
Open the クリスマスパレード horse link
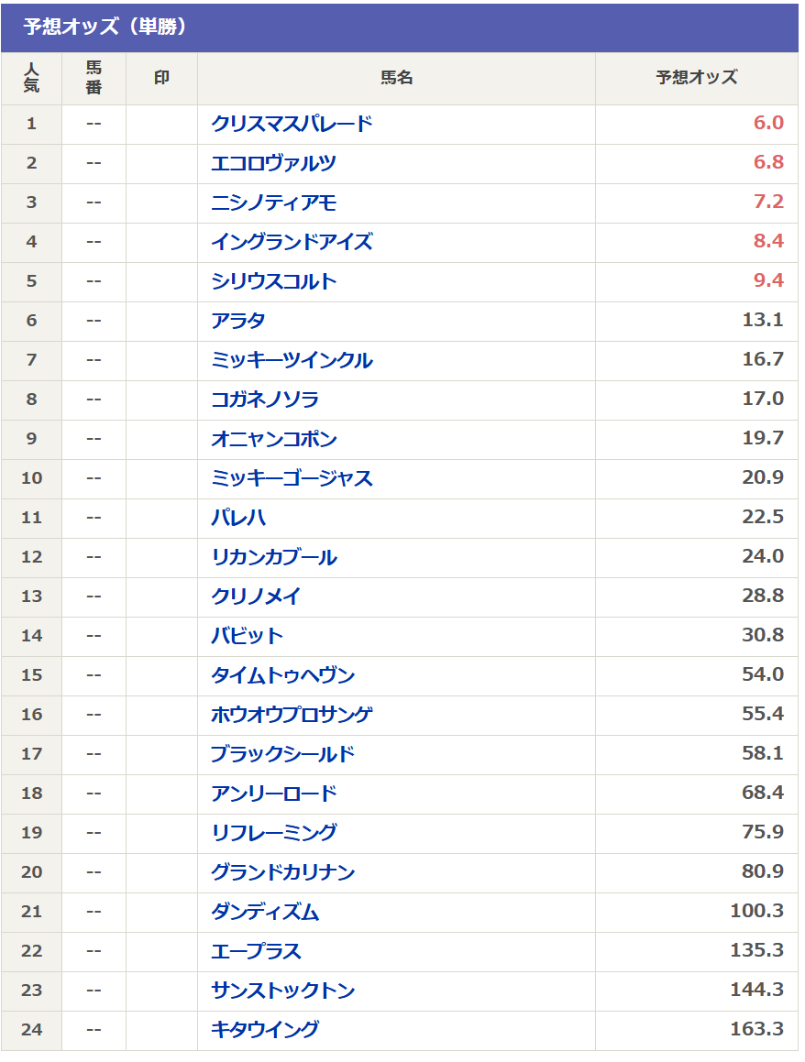[292, 124]
